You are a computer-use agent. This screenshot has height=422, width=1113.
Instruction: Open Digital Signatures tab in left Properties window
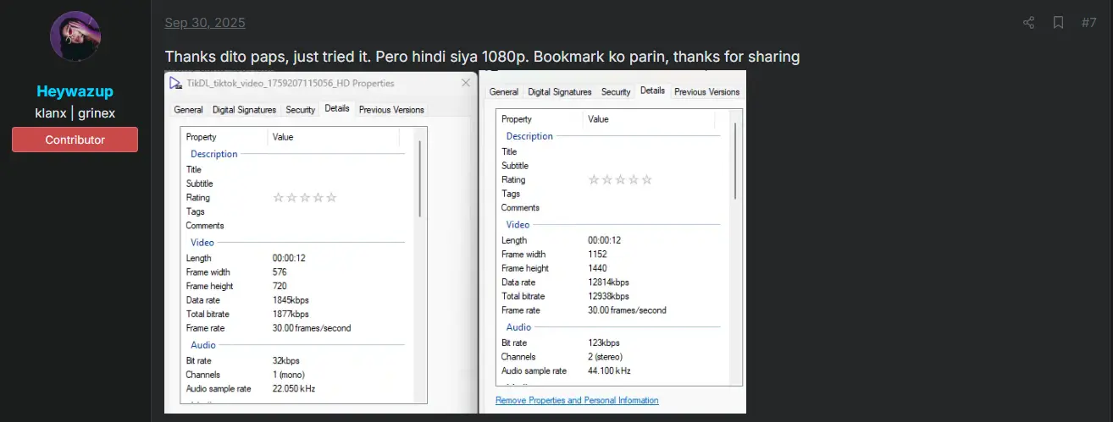coord(244,109)
